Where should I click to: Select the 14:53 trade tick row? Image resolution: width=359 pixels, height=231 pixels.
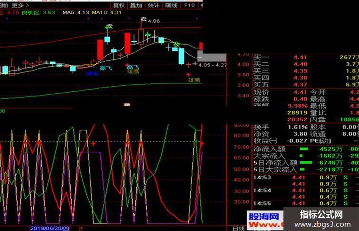pos(306,177)
